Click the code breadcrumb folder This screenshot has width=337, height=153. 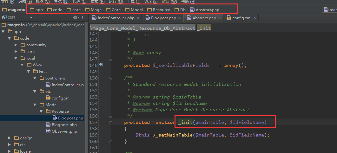point(55,10)
